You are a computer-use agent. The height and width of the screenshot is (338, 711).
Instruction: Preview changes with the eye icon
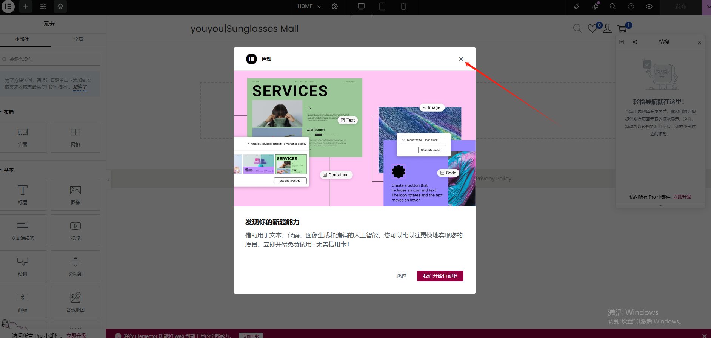coord(649,6)
